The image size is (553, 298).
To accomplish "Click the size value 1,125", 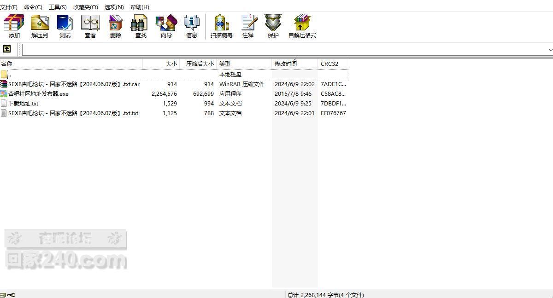I will (170, 113).
